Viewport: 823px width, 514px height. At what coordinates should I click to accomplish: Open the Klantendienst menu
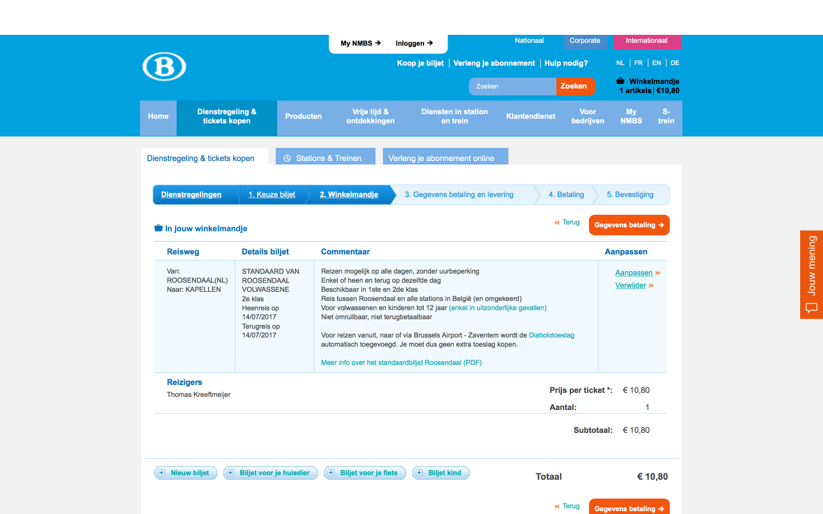(x=530, y=117)
